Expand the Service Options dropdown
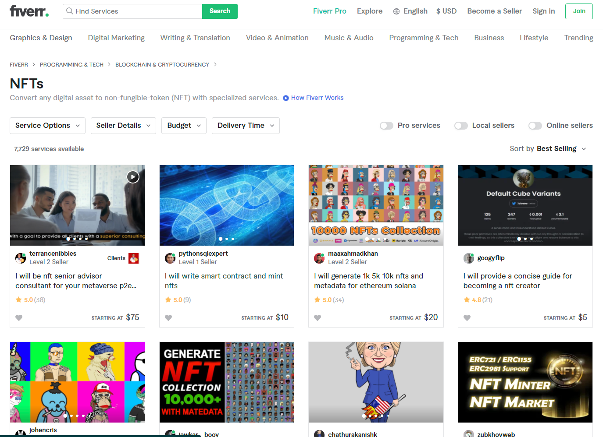 point(47,126)
